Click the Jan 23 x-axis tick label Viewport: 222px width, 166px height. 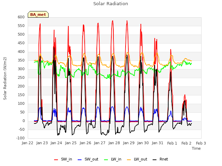[x=42, y=143]
